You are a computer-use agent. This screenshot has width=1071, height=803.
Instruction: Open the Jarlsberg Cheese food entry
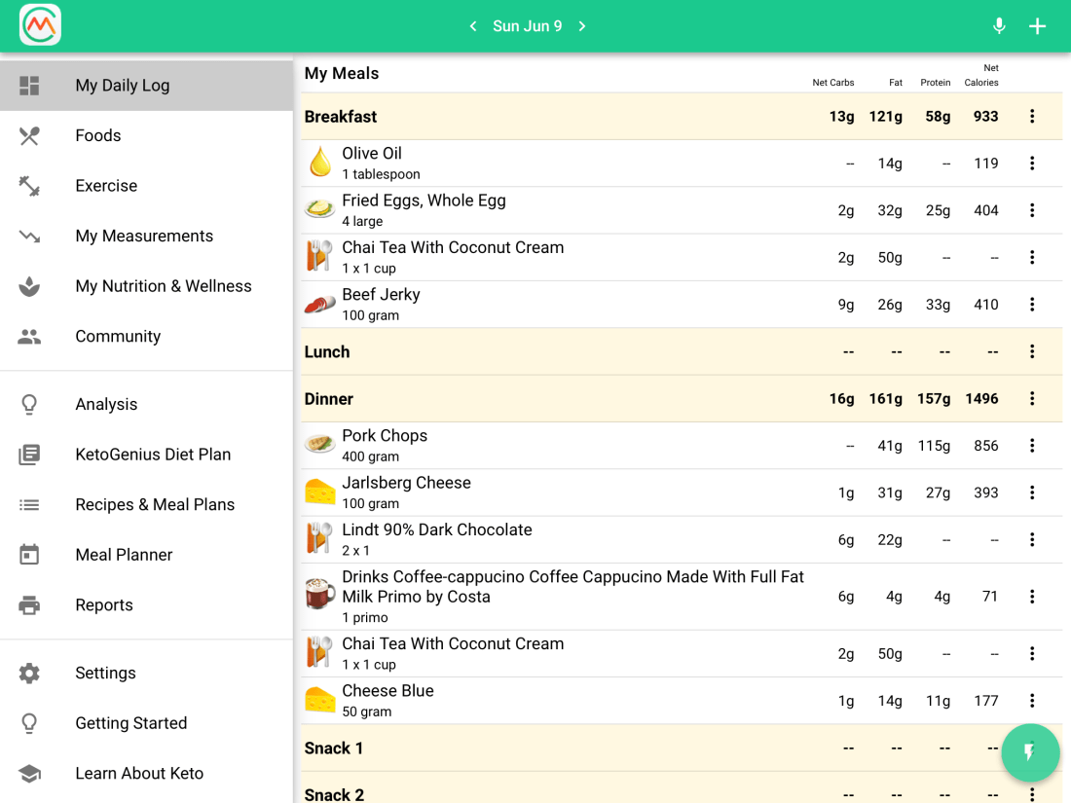point(406,493)
